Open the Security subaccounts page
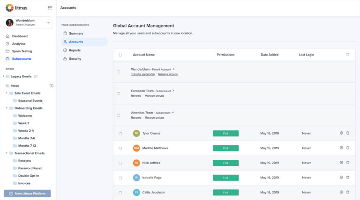360x200 pixels. click(x=75, y=59)
